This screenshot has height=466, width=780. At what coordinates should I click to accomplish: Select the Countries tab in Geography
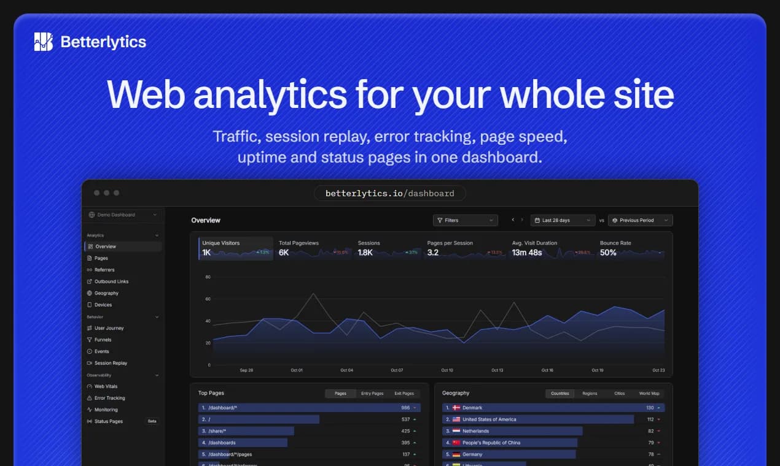[x=560, y=394]
